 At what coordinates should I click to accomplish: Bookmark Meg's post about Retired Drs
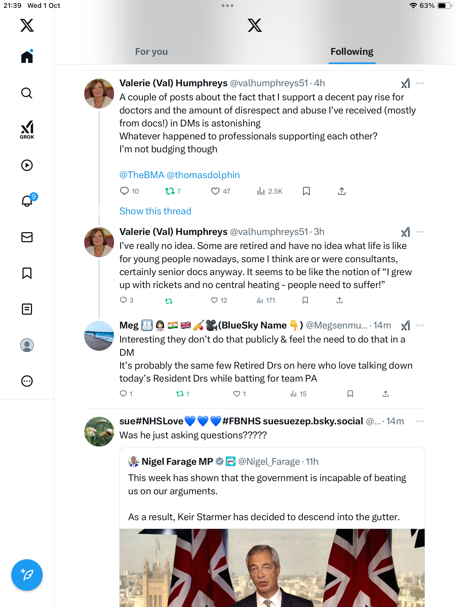(350, 394)
